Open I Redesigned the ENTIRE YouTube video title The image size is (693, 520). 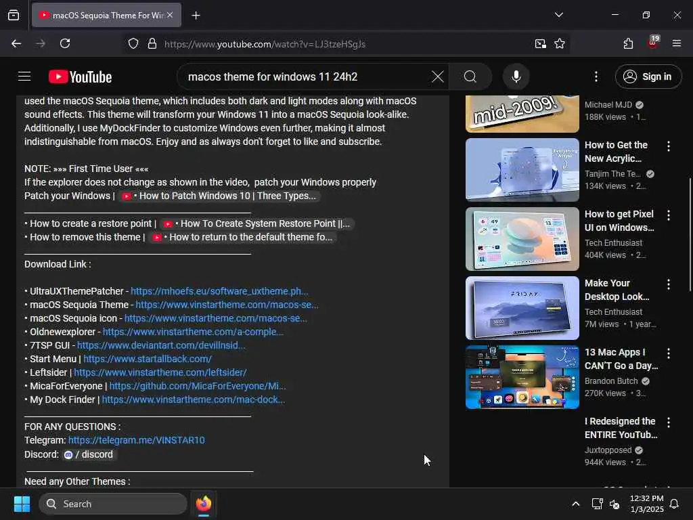pos(621,428)
